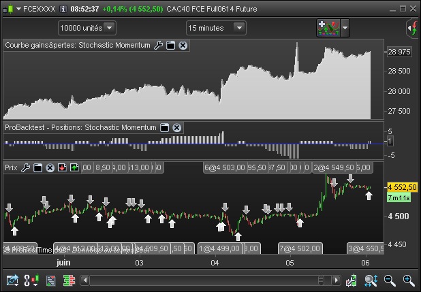Open the 15 minutes timeframe dropdown

216,28
